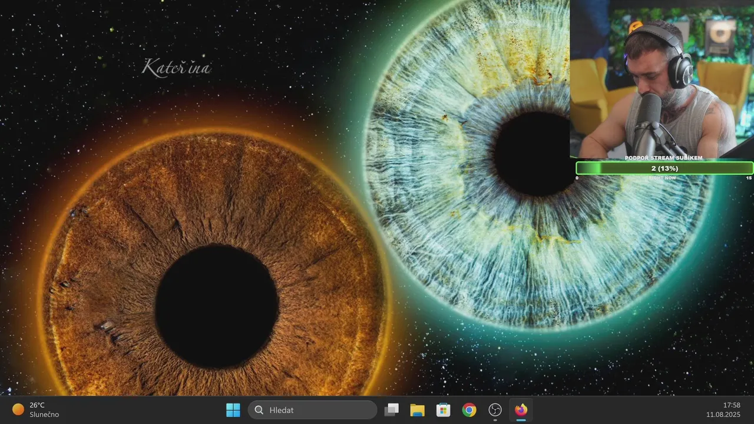This screenshot has height=424, width=754.
Task: Click the search magnifier icon in Hledat
Action: pyautogui.click(x=259, y=410)
